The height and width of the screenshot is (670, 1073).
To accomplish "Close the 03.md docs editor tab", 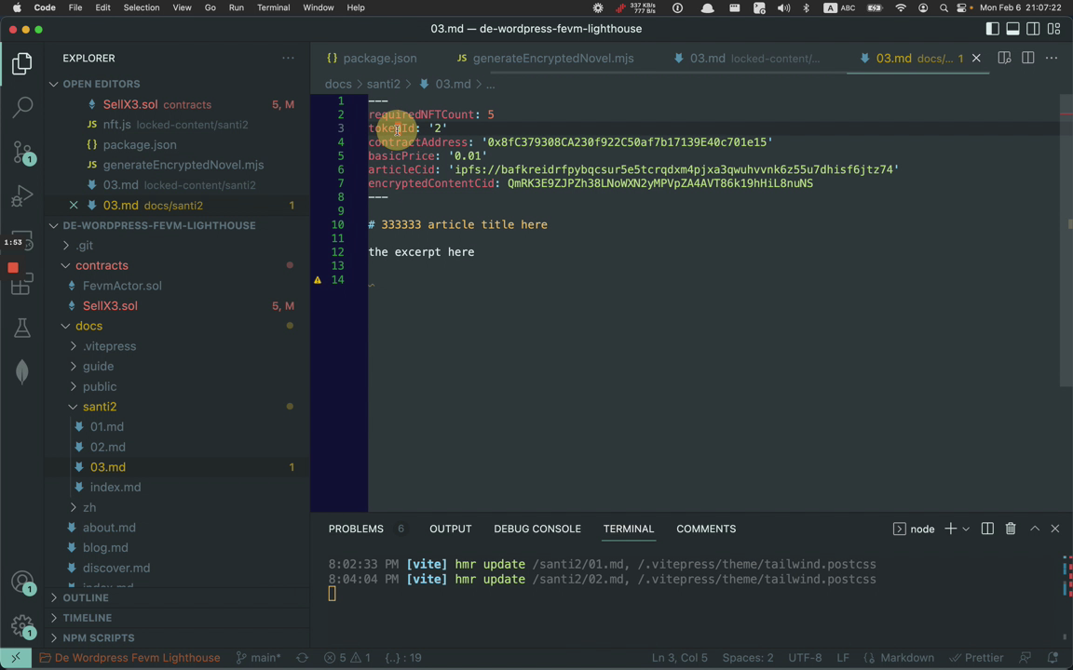I will [x=976, y=58].
